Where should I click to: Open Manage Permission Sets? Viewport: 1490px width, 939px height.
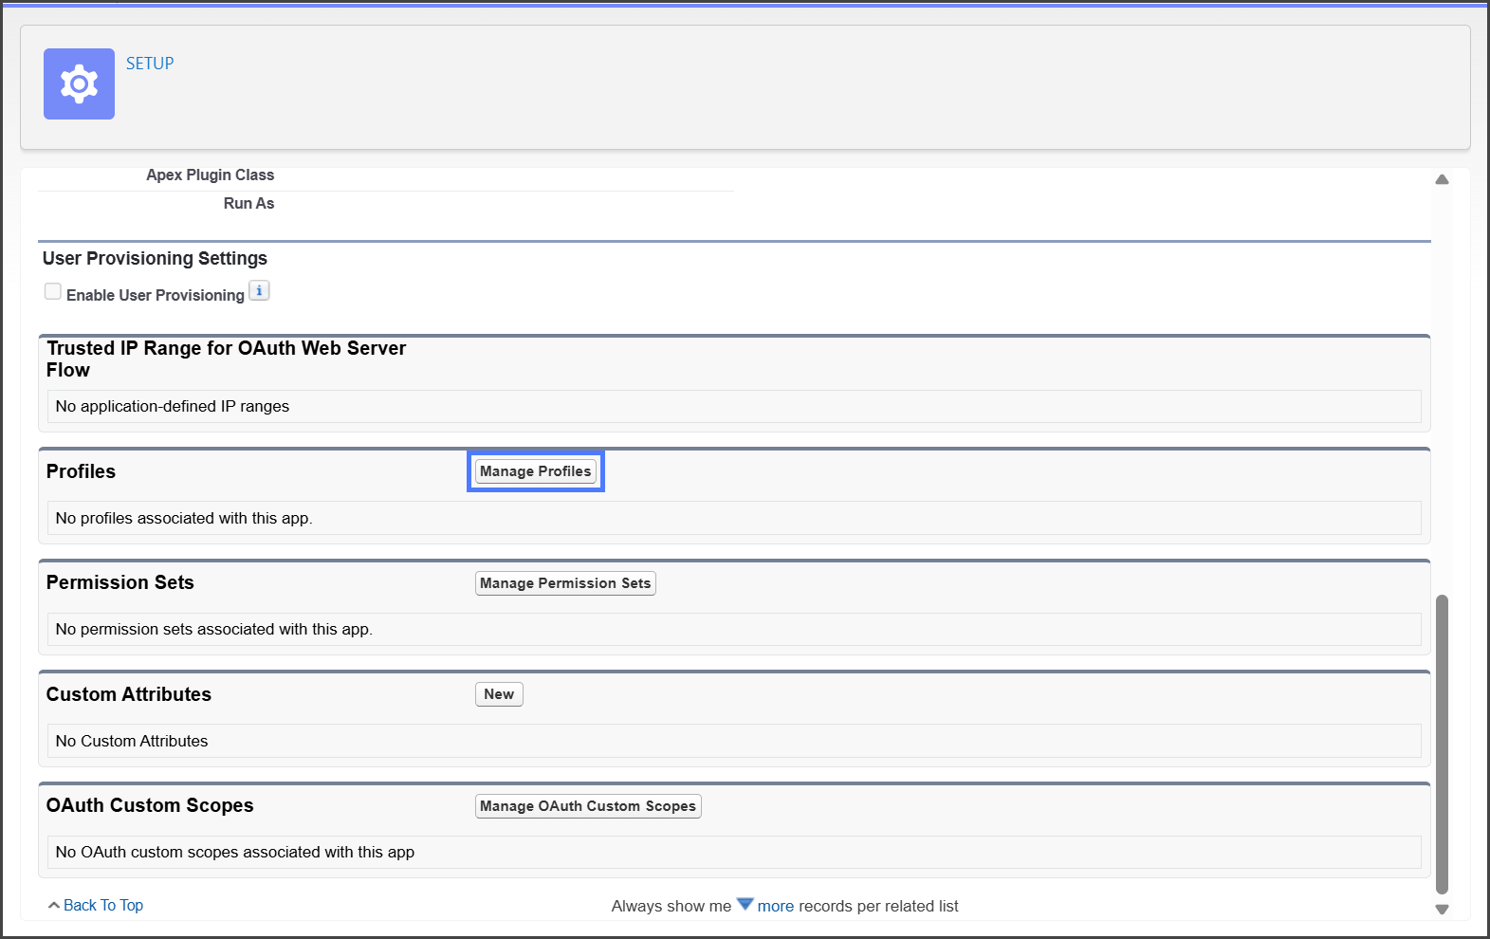[x=565, y=583]
